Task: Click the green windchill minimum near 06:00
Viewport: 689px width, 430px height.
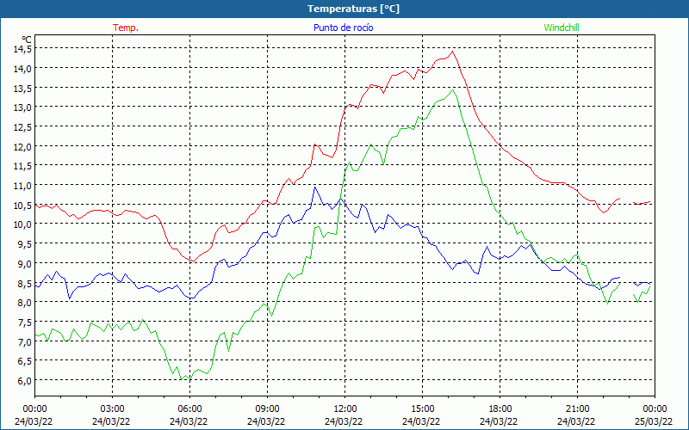Action: tap(189, 379)
